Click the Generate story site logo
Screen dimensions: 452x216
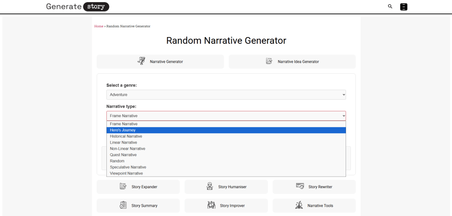77,7
